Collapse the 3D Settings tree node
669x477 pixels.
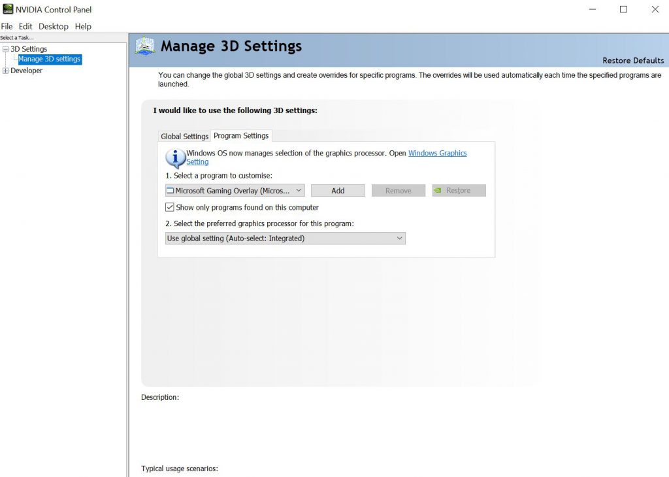(x=6, y=49)
